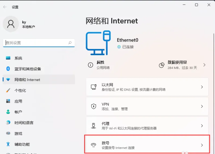Click the gamepad icon for 游戏
The width and height of the screenshot is (215, 154).
pyautogui.click(x=8, y=133)
